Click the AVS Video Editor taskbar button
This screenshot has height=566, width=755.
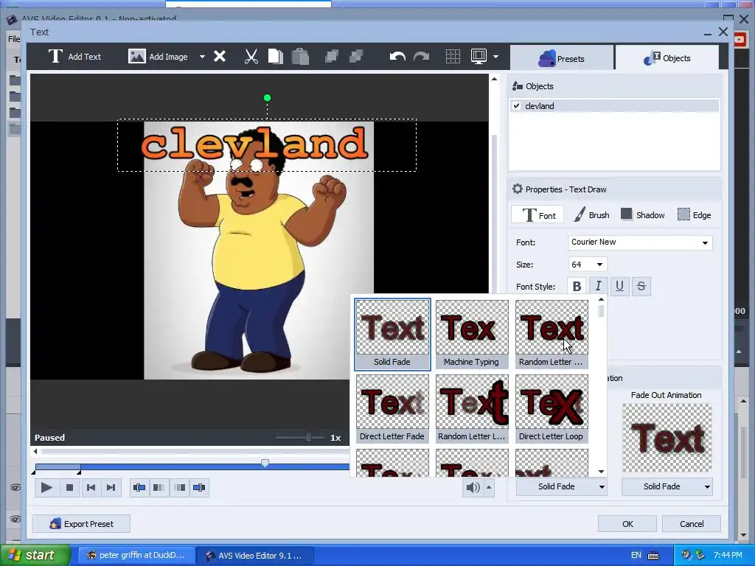coord(256,556)
